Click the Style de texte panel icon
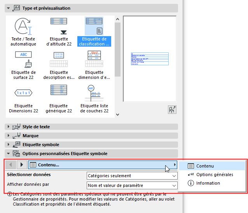 point(16,127)
